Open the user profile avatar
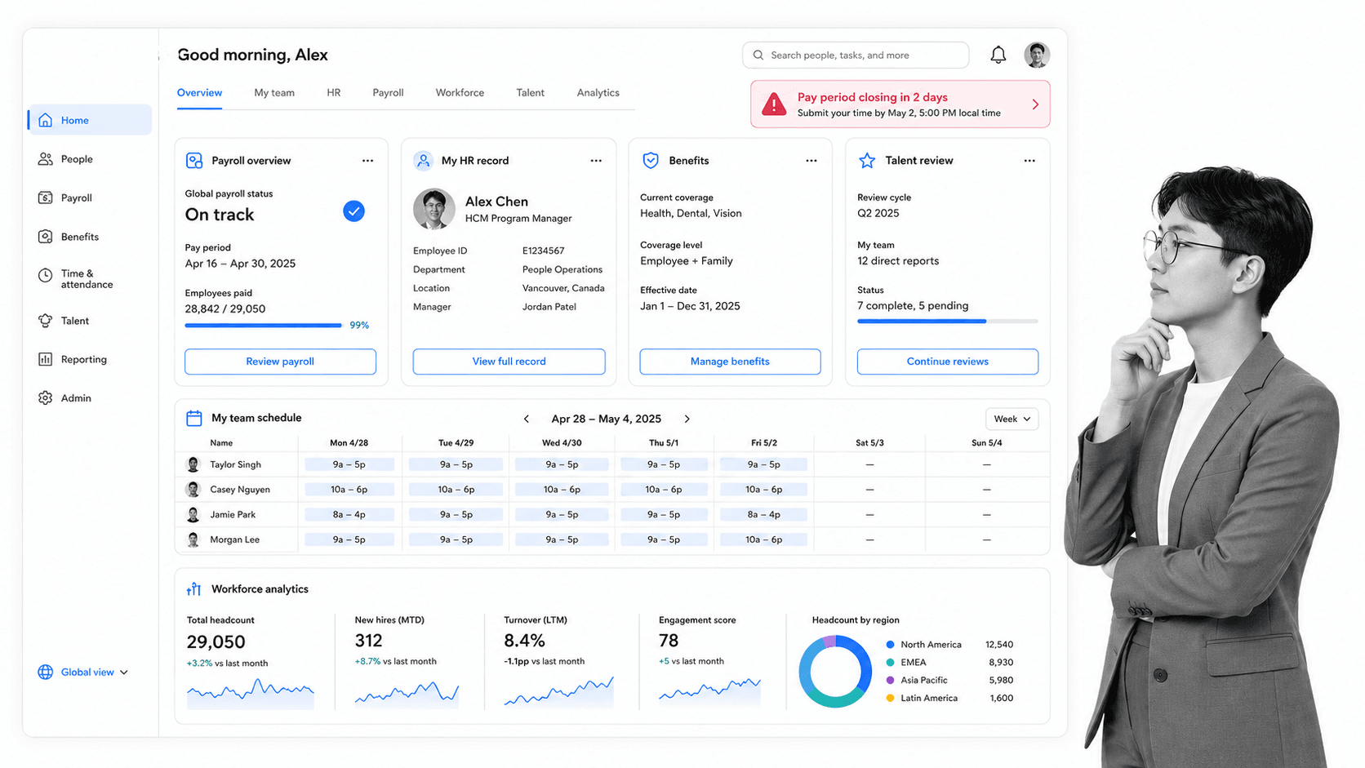The height and width of the screenshot is (768, 1365). click(x=1037, y=55)
